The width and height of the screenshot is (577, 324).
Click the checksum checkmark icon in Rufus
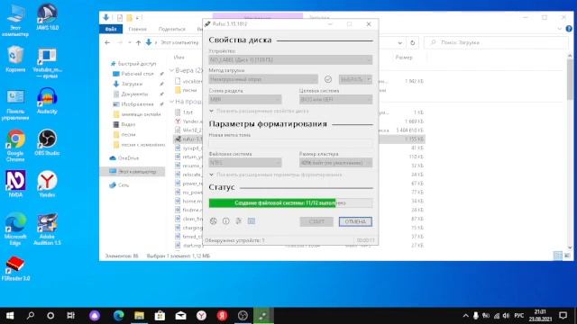(x=328, y=79)
